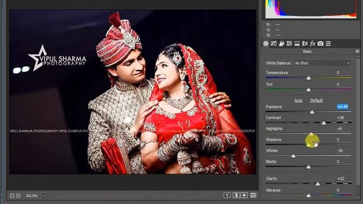
Task: Click the wedding photo preview image
Action: 133,92
